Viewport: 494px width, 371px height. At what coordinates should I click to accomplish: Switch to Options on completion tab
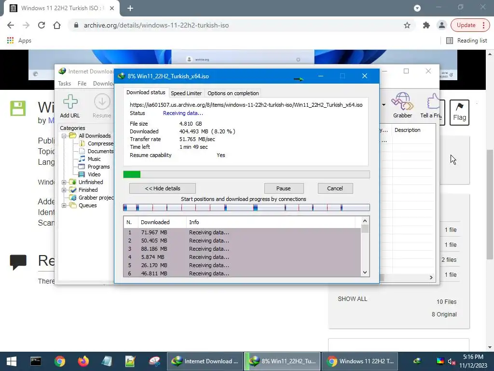[233, 93]
